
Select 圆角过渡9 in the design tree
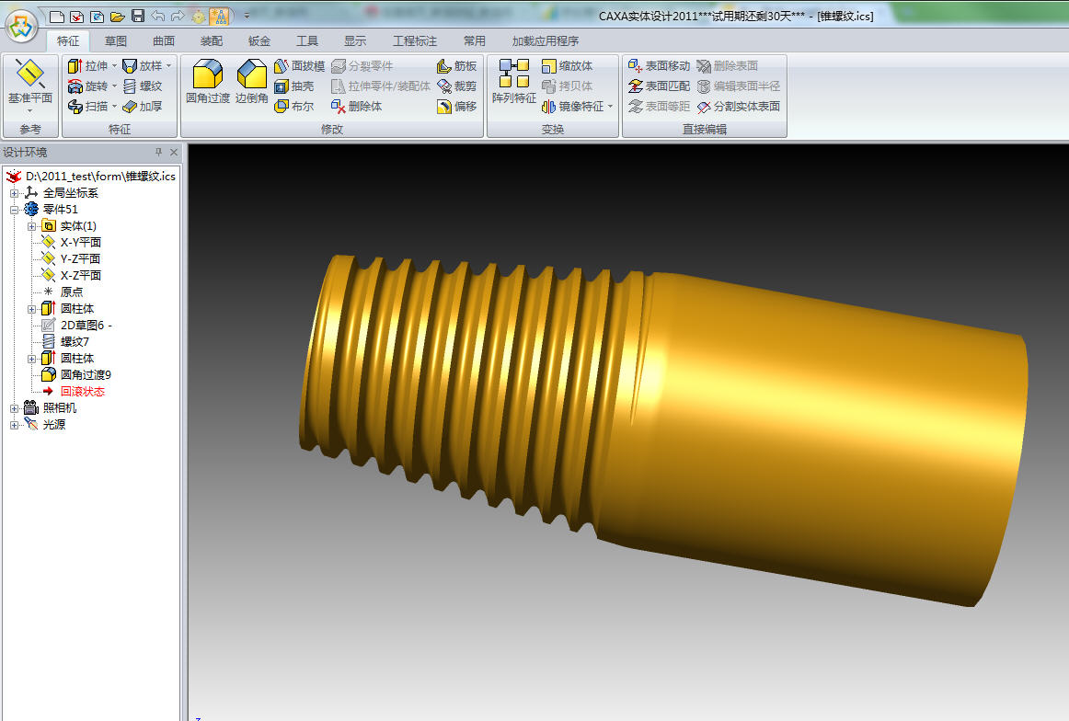click(85, 375)
